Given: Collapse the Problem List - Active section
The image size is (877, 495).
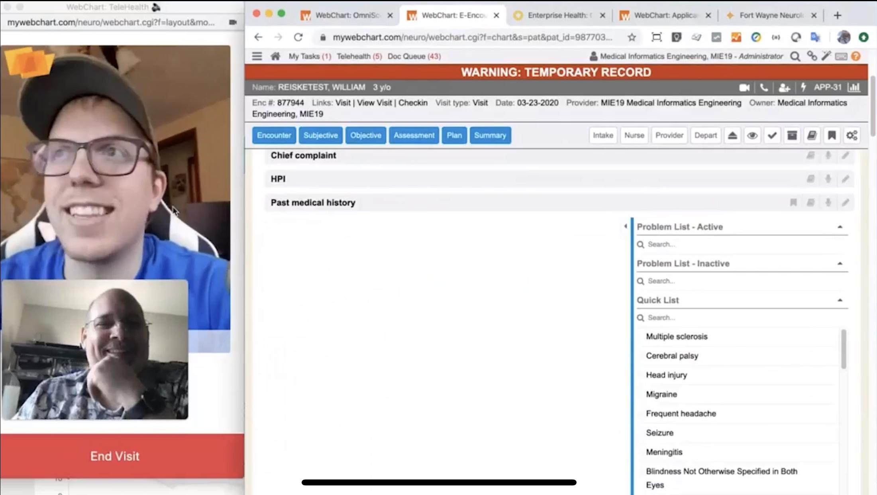Looking at the screenshot, I should (x=840, y=227).
